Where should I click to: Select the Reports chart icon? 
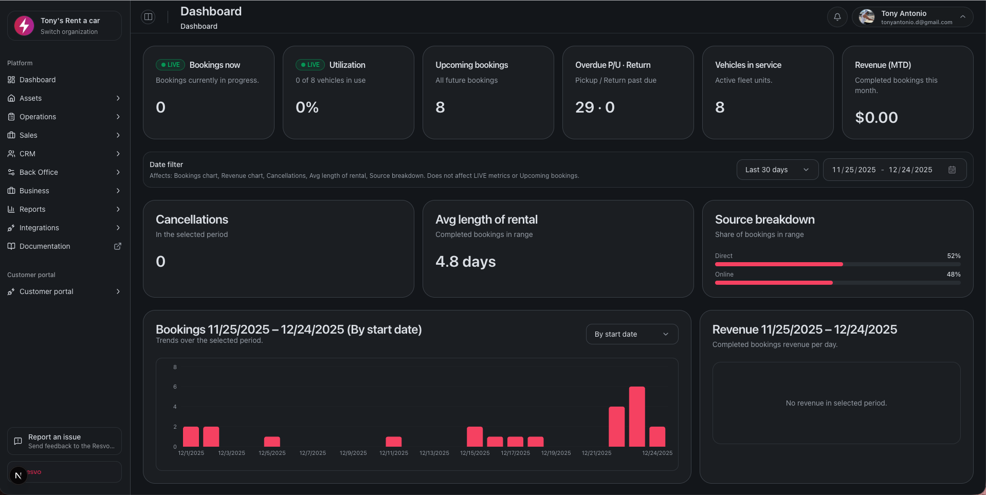[x=11, y=209]
